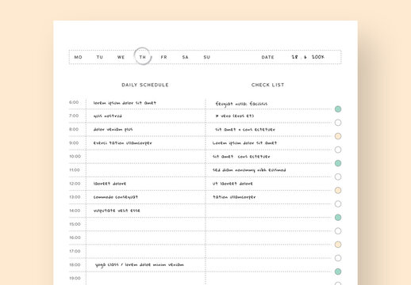This screenshot has width=411, height=285.
Task: Select the SU day label
Action: pos(206,57)
